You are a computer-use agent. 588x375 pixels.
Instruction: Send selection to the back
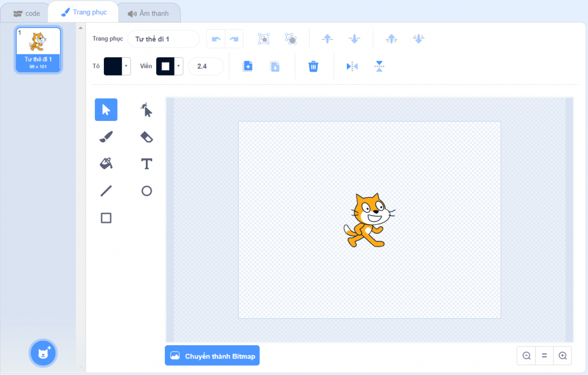(419, 39)
